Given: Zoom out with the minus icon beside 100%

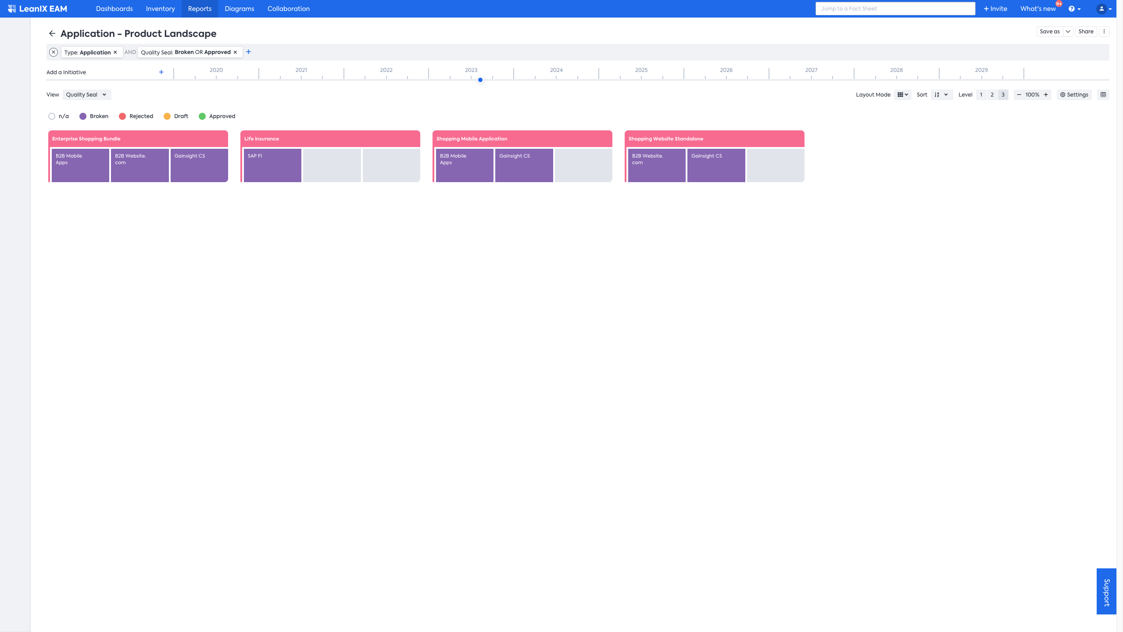Looking at the screenshot, I should tap(1019, 94).
